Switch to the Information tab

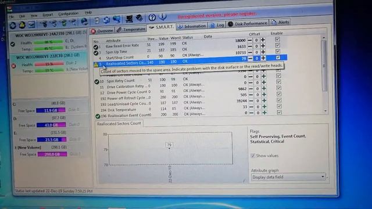pyautogui.click(x=192, y=26)
